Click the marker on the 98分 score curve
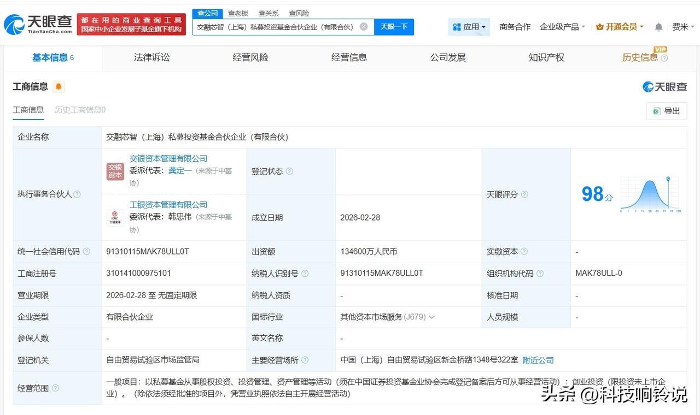The height and width of the screenshot is (415, 700). tap(668, 177)
